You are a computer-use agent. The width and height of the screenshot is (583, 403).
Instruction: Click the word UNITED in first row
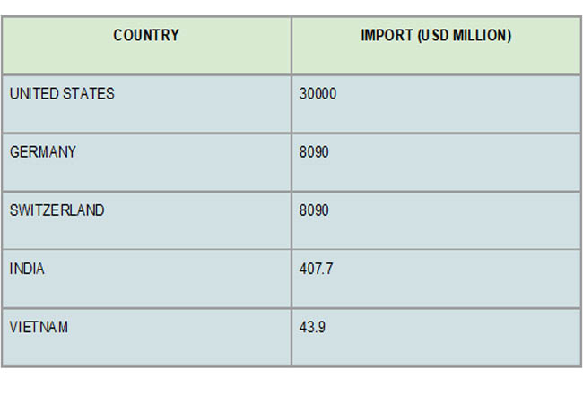[x=34, y=93]
